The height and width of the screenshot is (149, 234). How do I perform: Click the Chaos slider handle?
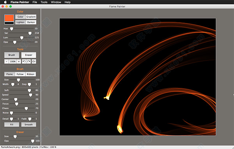26,108
